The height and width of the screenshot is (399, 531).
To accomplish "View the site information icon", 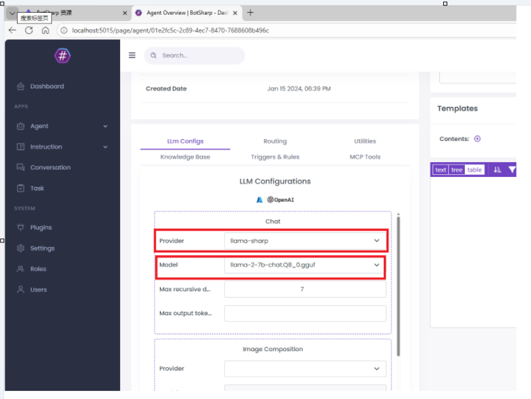I will tap(63, 30).
